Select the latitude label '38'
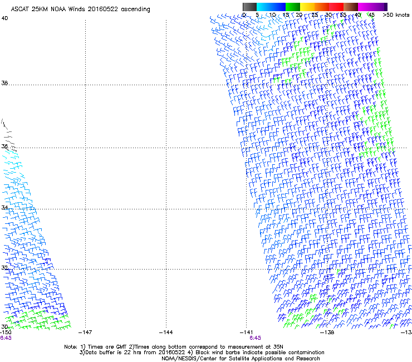 [x=4, y=84]
